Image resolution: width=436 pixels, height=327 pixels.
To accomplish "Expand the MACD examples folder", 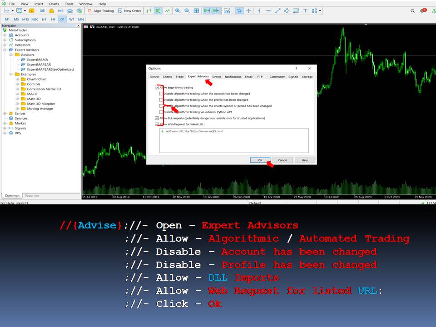I will pos(17,94).
